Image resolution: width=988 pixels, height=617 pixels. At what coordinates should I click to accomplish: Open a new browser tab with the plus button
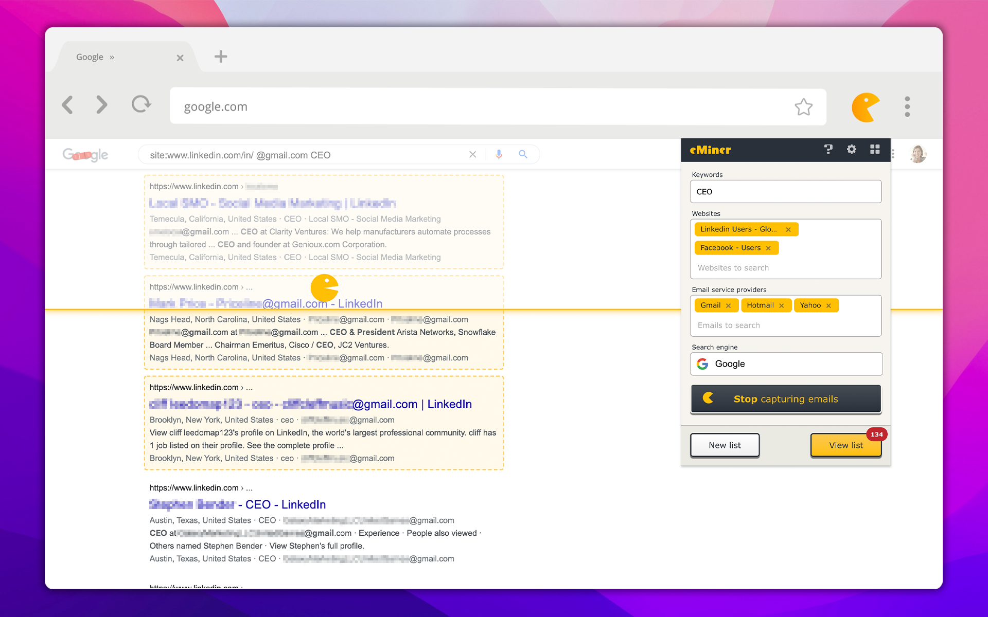coord(220,57)
